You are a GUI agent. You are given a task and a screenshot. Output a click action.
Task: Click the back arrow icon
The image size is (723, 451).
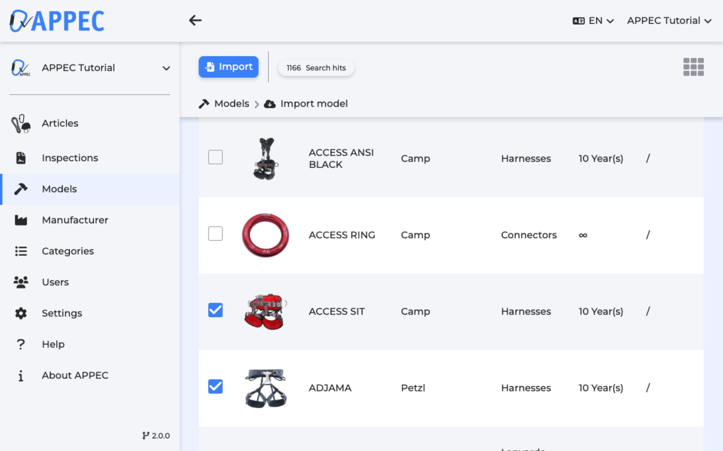pyautogui.click(x=195, y=20)
